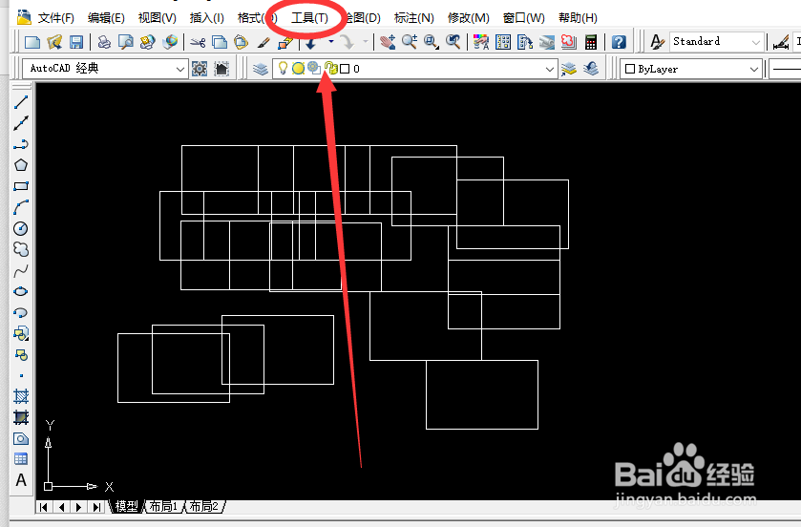Paste from clipboard using Paste icon
The image size is (801, 527).
(x=242, y=42)
